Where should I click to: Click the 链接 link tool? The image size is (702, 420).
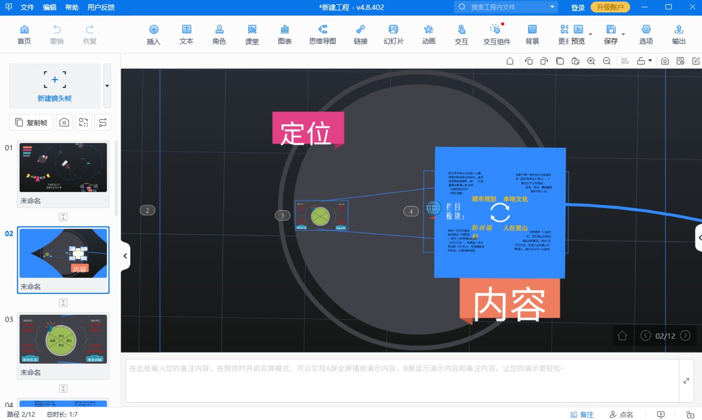[361, 34]
